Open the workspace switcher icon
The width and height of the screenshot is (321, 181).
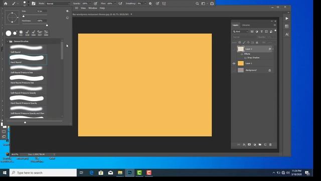tap(203, 4)
